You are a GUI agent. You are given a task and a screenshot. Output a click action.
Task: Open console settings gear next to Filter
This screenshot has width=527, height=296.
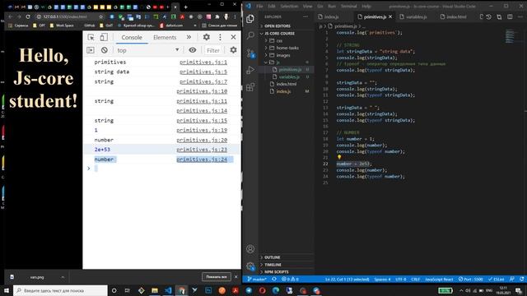233,50
